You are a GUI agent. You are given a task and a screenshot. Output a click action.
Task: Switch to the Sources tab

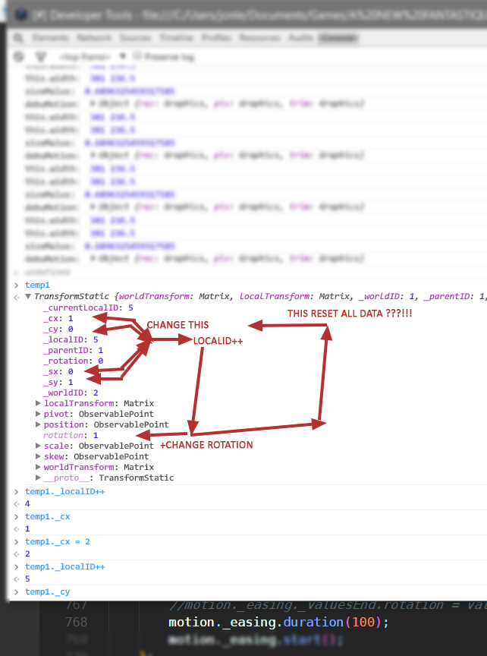coord(136,38)
